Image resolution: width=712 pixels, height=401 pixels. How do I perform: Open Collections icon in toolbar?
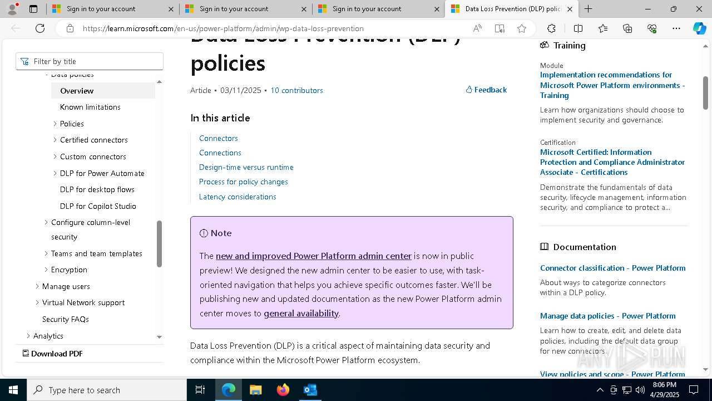[627, 28]
